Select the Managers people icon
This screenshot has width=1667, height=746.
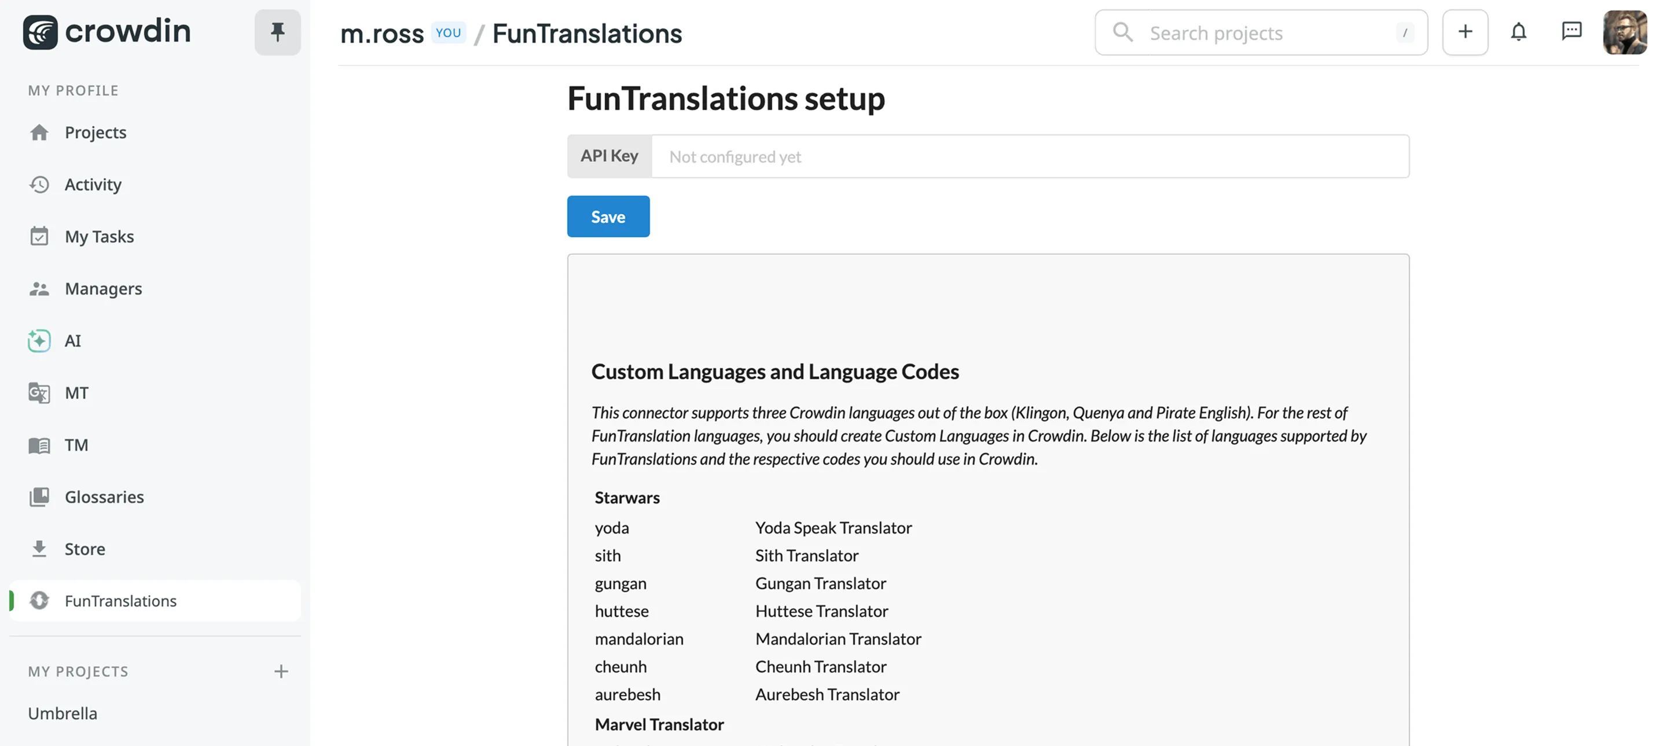(x=39, y=289)
